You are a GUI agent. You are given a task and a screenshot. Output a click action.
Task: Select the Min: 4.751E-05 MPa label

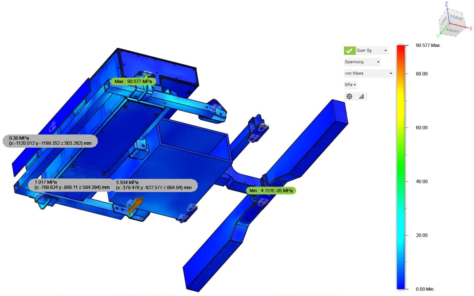(271, 190)
